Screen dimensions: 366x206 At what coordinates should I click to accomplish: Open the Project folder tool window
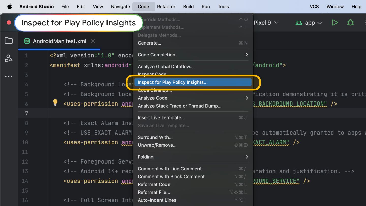pos(9,41)
